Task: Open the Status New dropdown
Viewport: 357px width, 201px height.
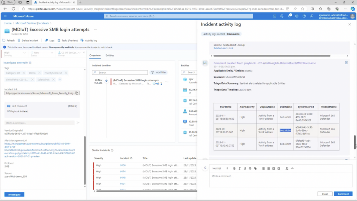Action: (41, 54)
